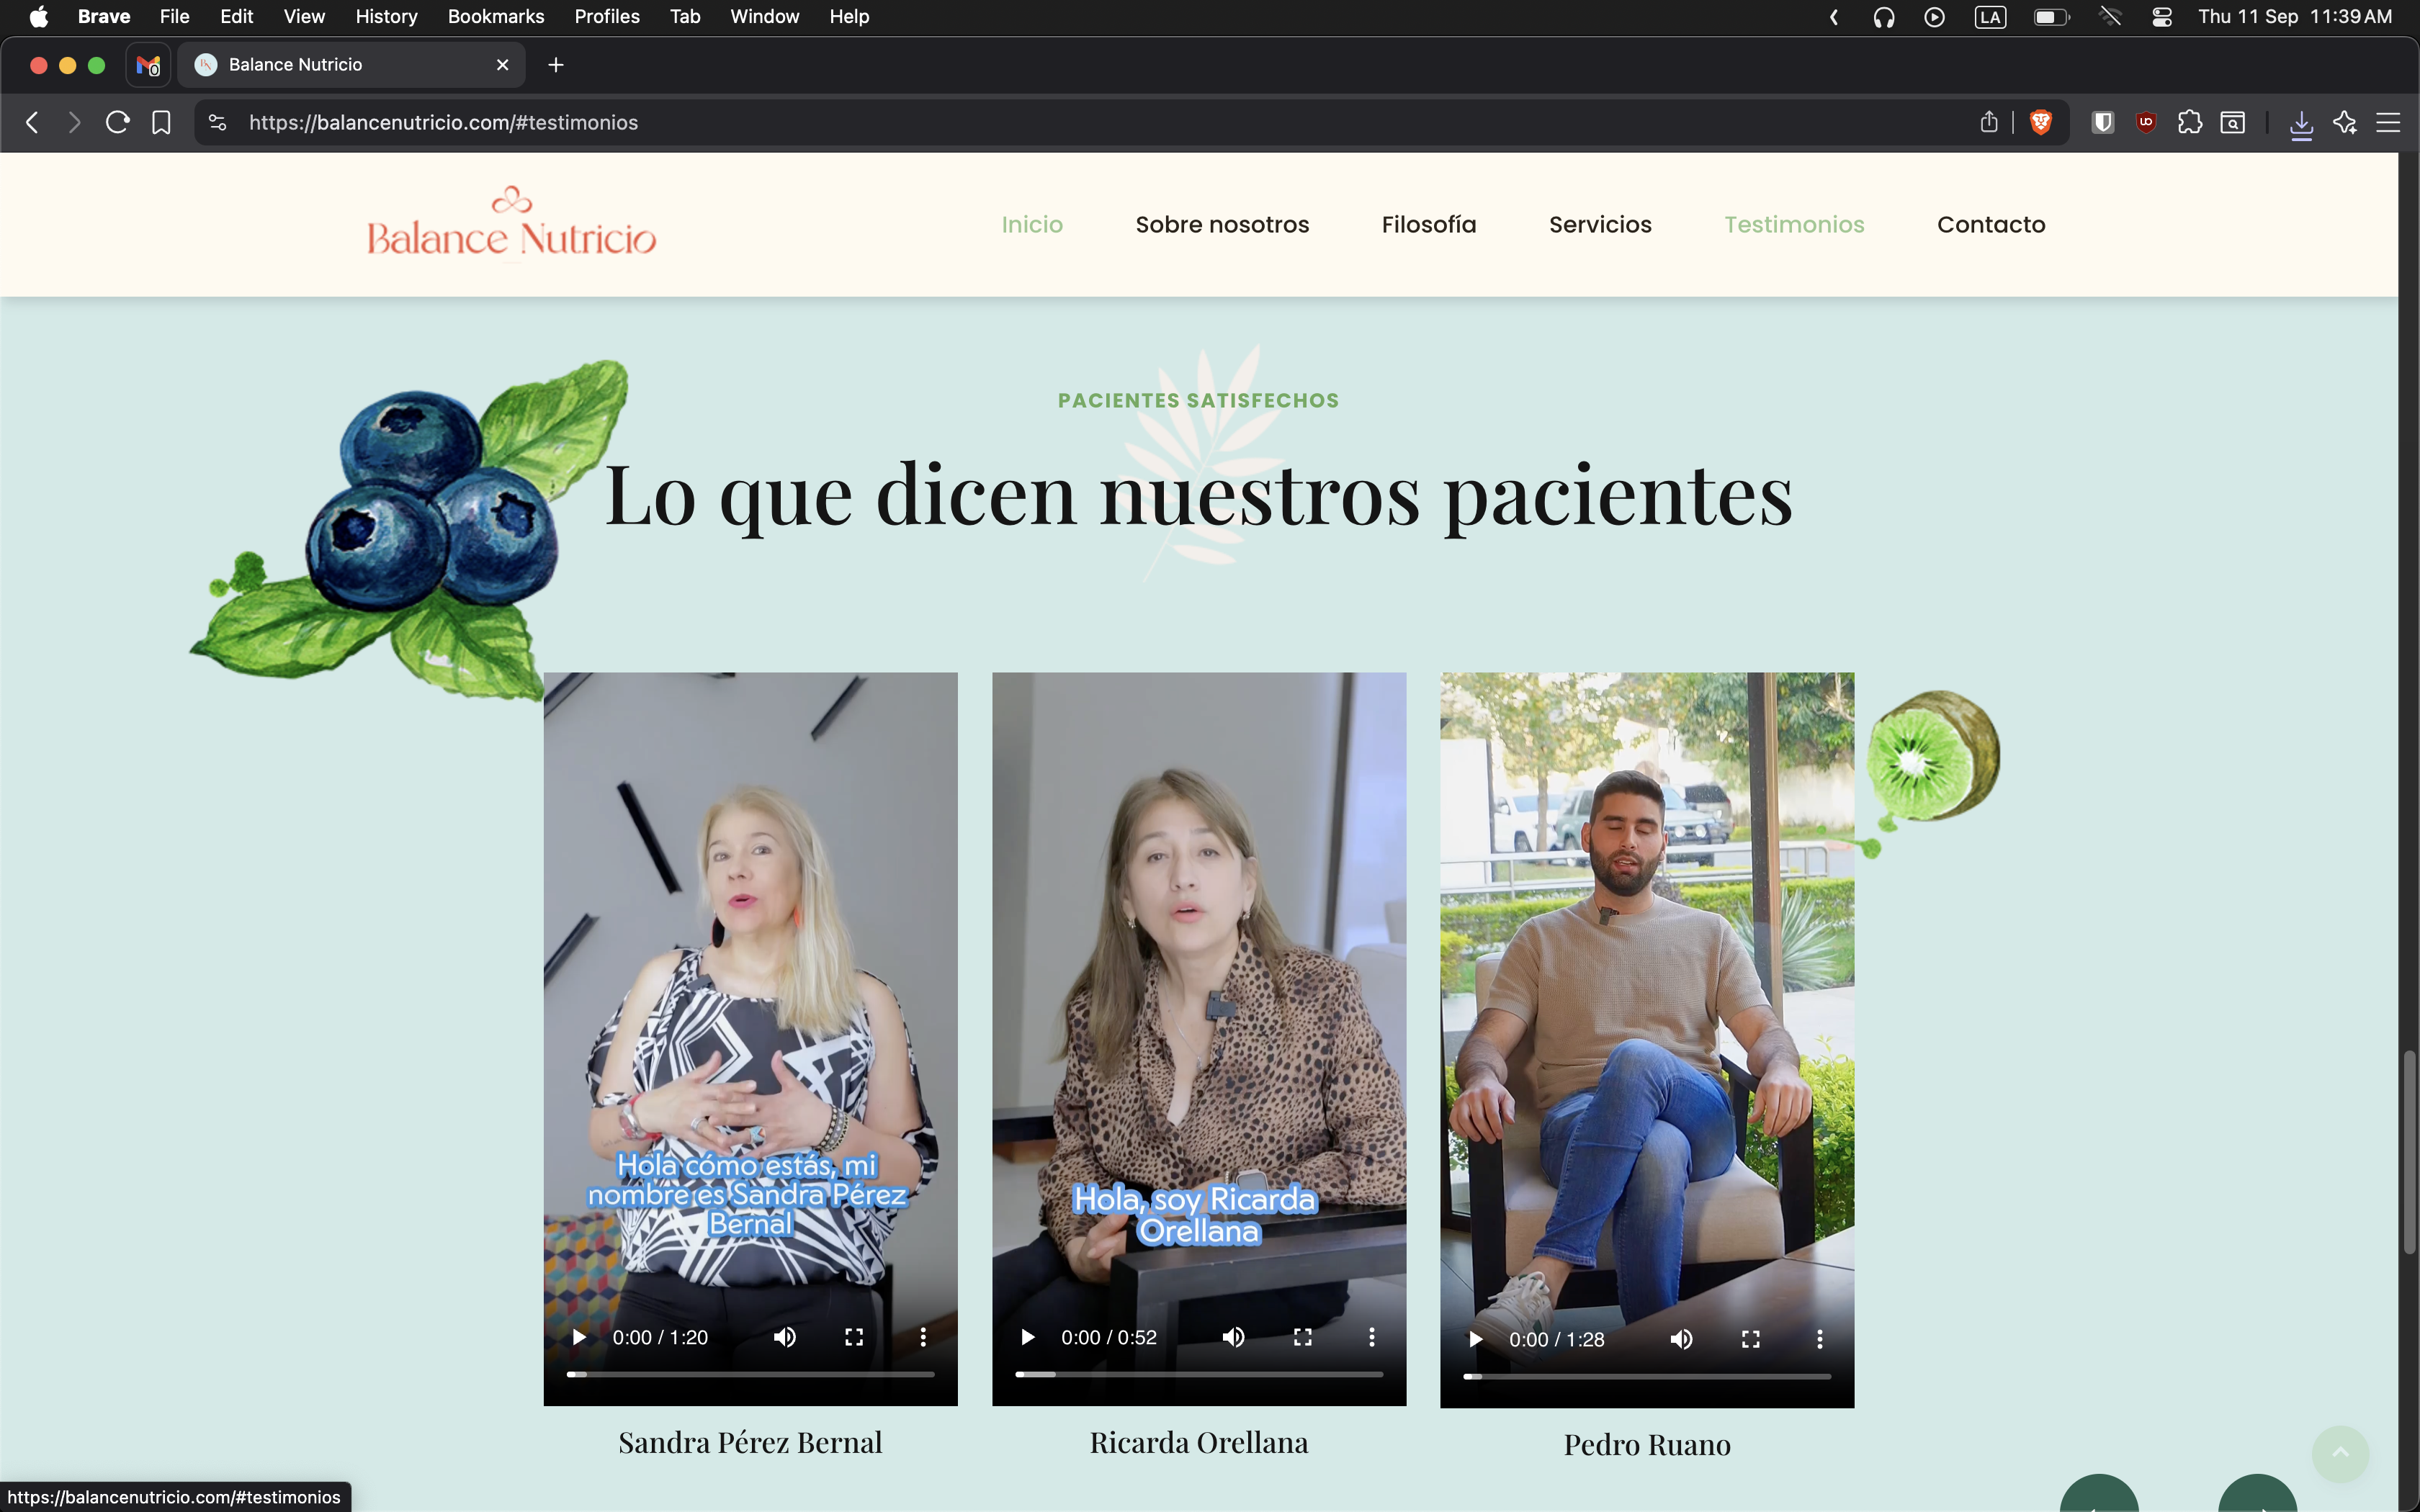Screen dimensions: 2420x1512
Task: Toggle sound on Sandra Pérez Bernal's video
Action: coord(785,1337)
